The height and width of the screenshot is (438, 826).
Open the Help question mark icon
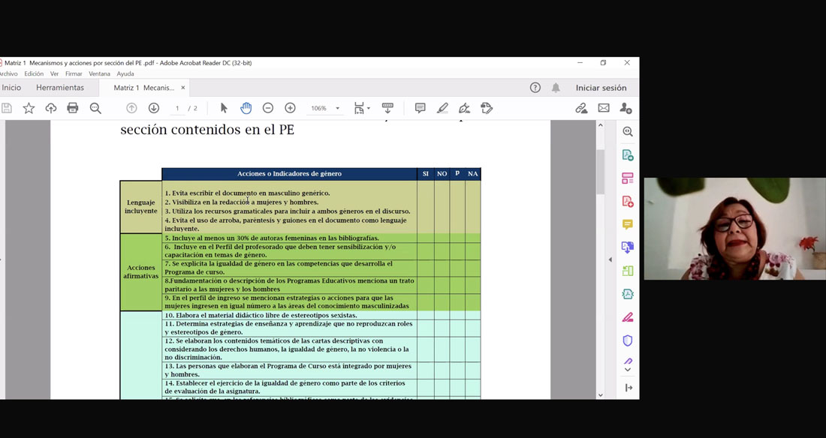tap(535, 88)
